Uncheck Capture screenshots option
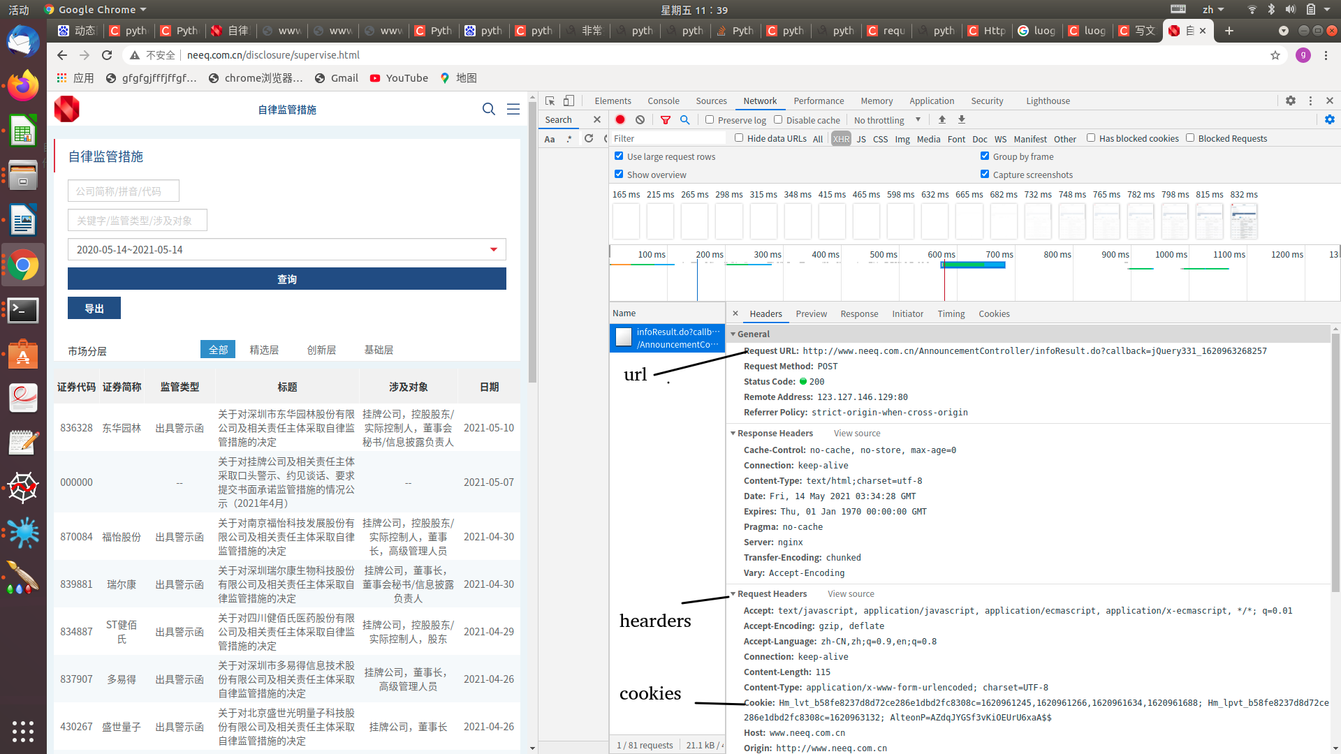Viewport: 1341px width, 754px height. [985, 175]
